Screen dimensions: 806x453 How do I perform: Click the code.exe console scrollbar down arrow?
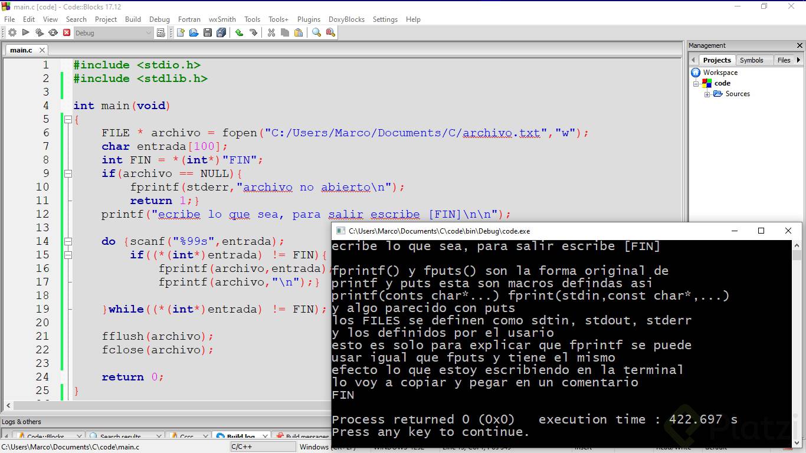[x=797, y=442]
